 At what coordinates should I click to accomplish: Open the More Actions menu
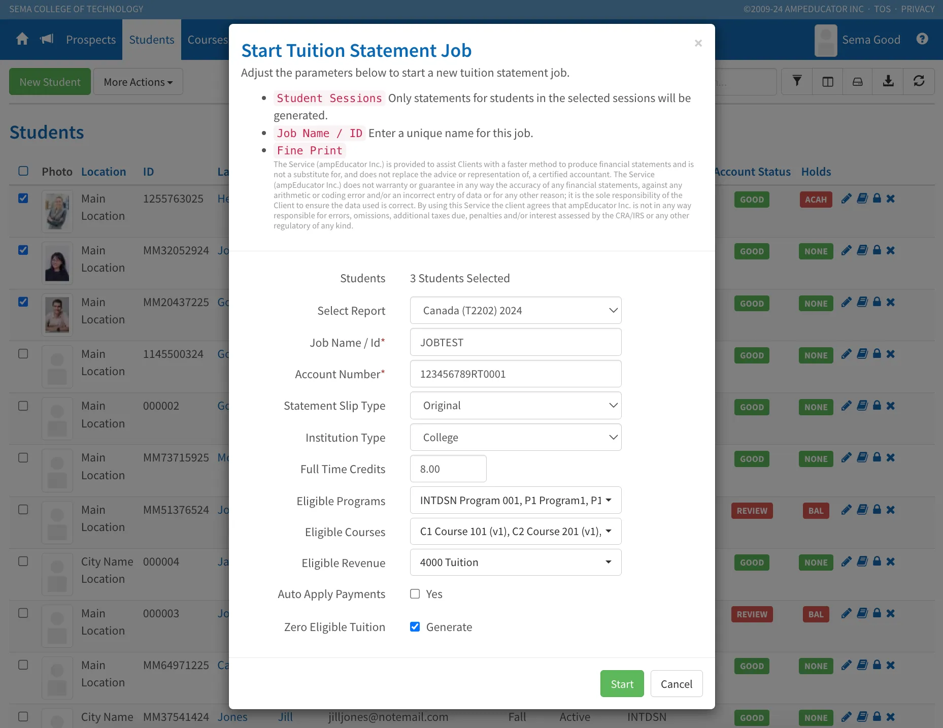(x=138, y=82)
